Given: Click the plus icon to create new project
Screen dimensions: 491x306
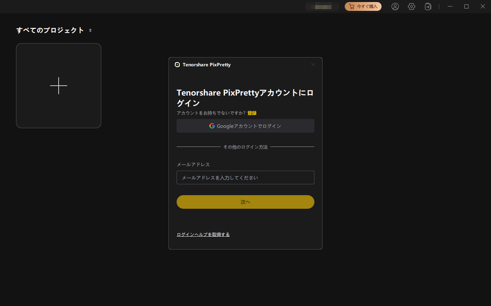Looking at the screenshot, I should (59, 86).
